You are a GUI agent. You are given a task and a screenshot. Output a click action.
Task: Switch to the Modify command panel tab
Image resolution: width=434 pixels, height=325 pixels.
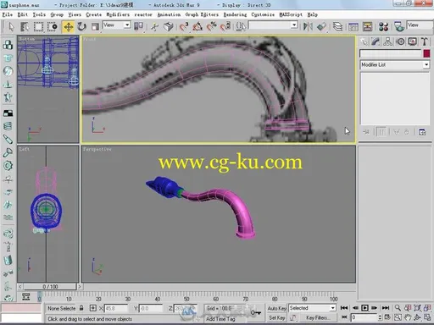click(x=376, y=41)
